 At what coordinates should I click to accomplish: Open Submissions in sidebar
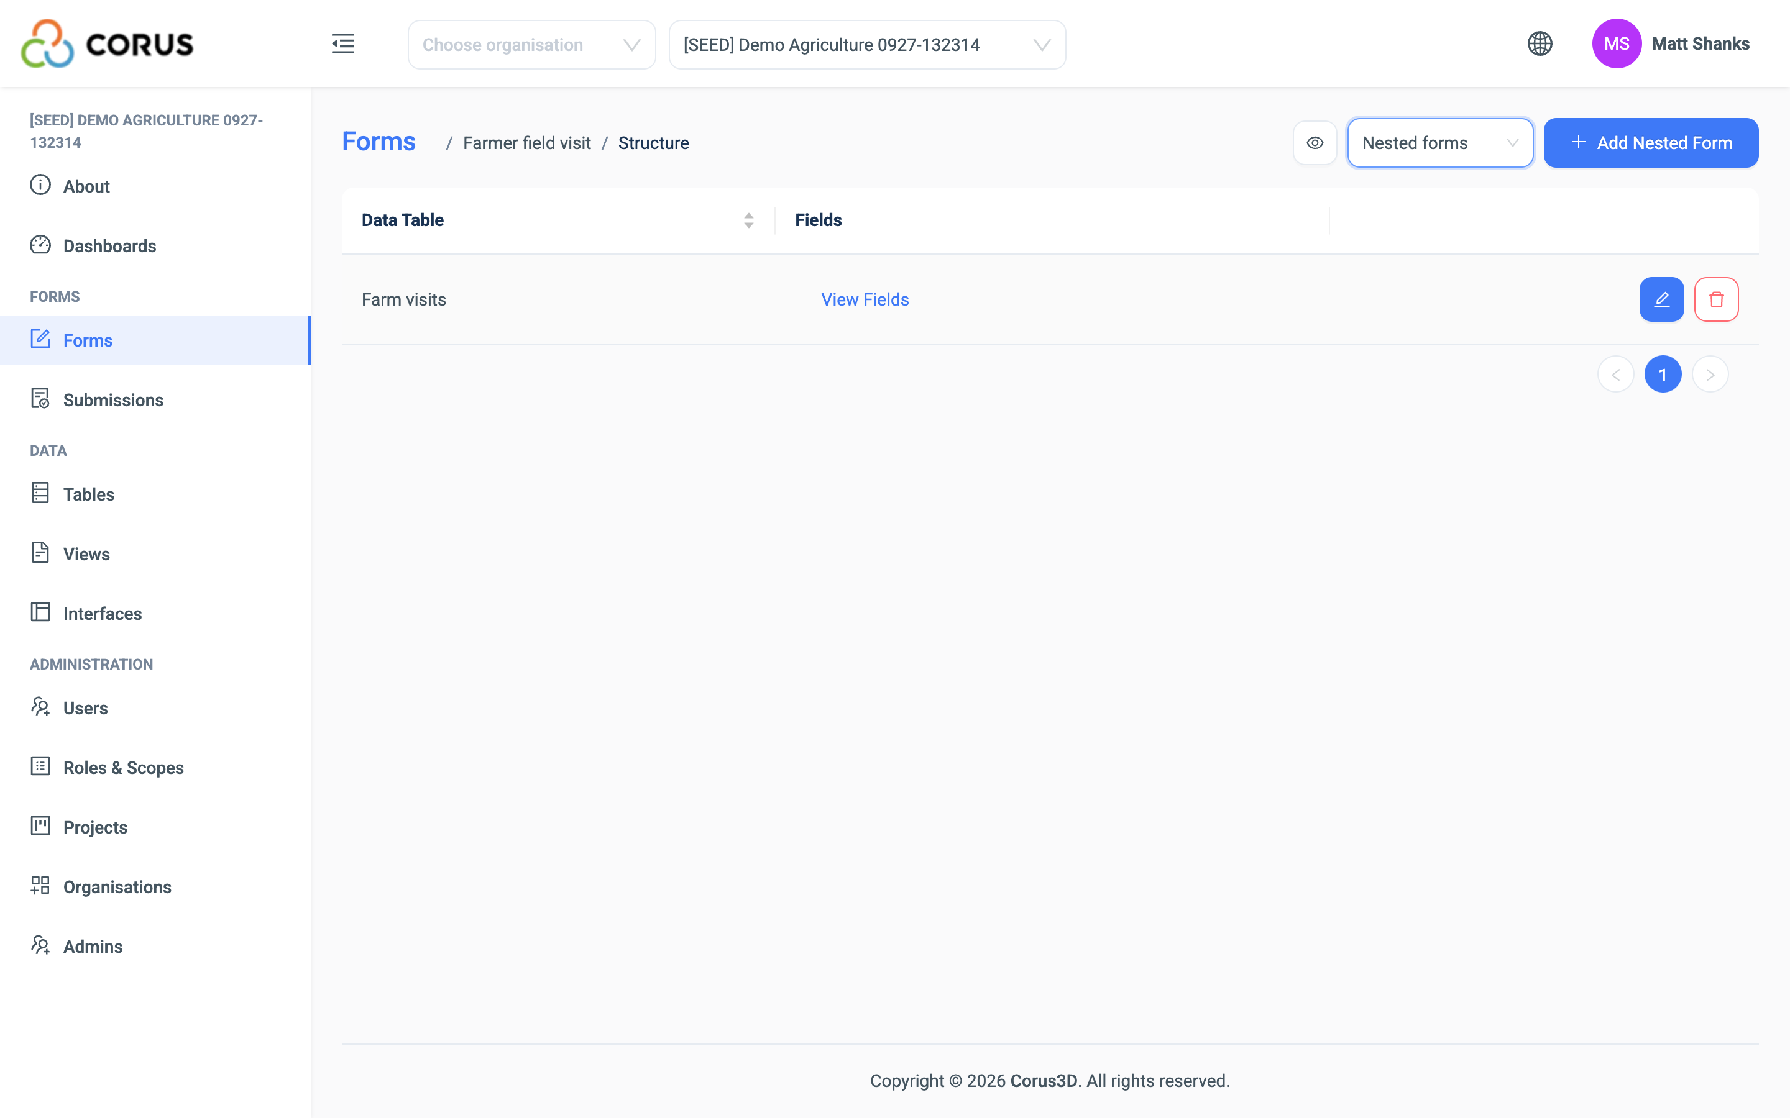(155, 400)
